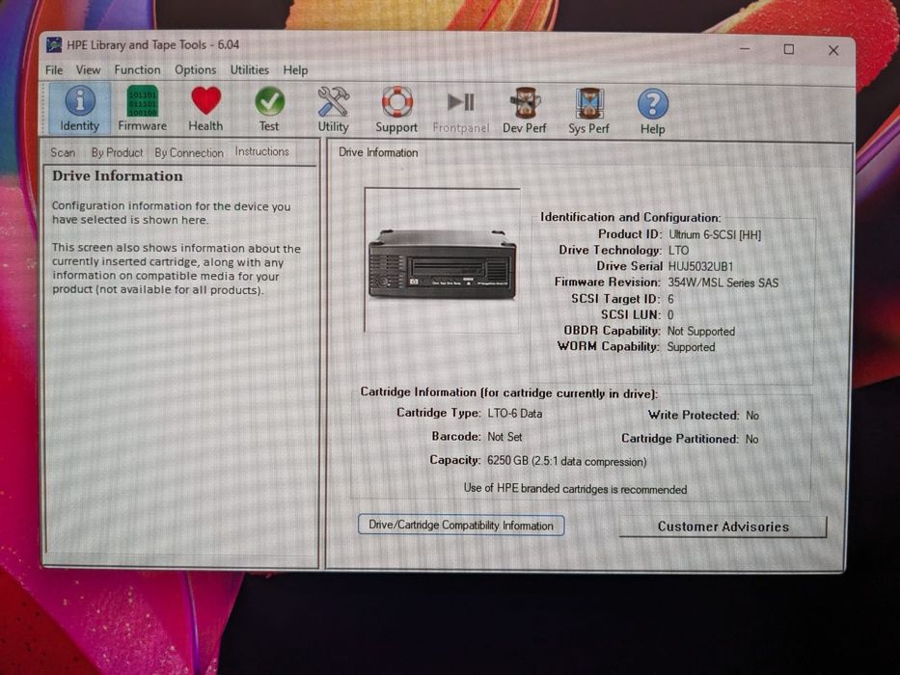Switch to the By Connection tab
This screenshot has width=900, height=675.
tap(189, 152)
